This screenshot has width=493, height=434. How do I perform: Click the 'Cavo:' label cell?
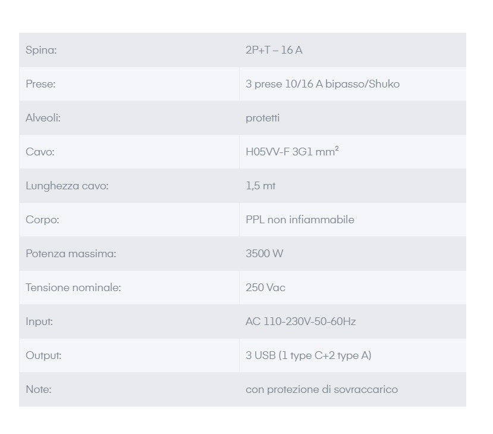(x=40, y=152)
